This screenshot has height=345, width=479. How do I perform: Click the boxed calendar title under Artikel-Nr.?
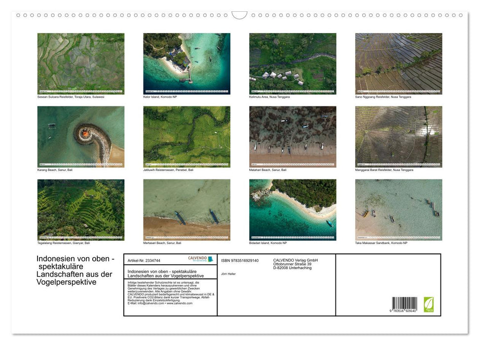(x=166, y=274)
